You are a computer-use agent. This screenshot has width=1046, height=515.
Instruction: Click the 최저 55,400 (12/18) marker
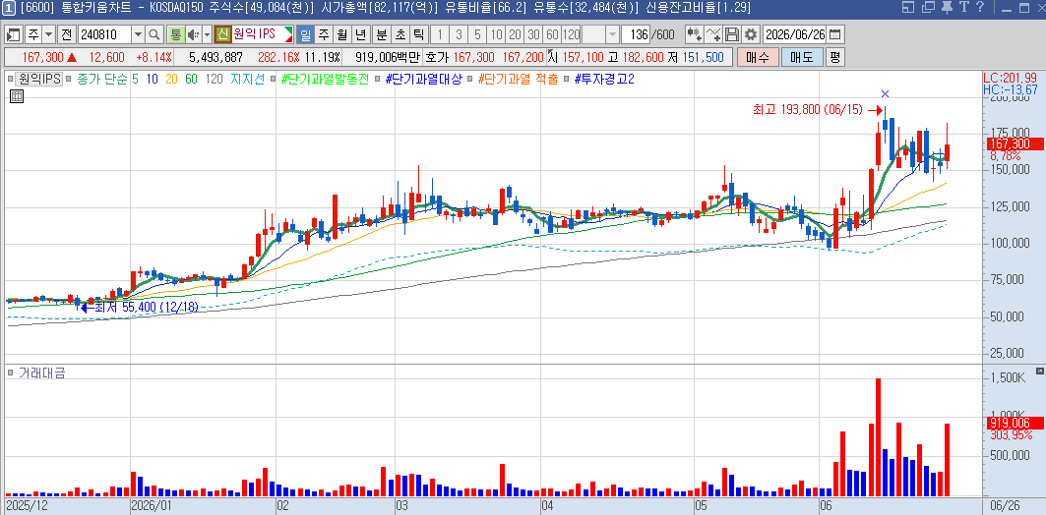click(x=139, y=308)
